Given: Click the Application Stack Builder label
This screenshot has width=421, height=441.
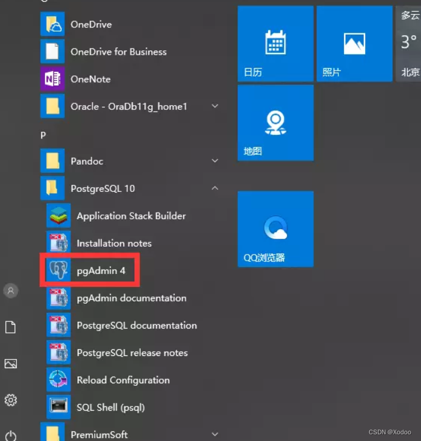Looking at the screenshot, I should click(x=132, y=216).
